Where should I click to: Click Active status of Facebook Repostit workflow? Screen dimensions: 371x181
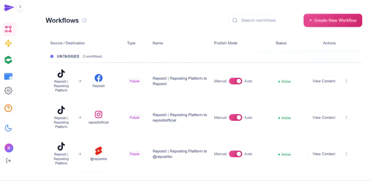point(284,81)
